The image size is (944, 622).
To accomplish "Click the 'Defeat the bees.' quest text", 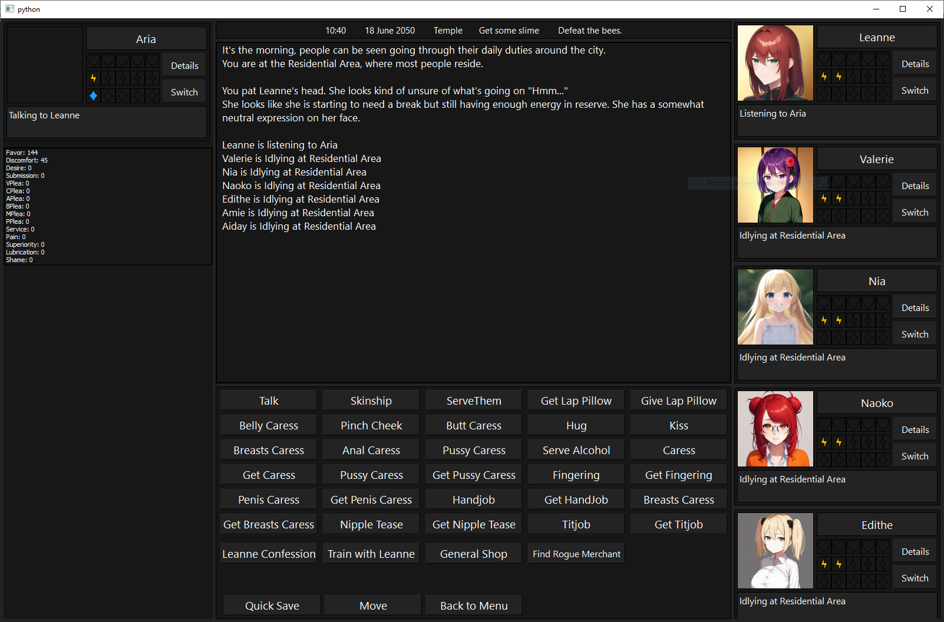I will 590,31.
